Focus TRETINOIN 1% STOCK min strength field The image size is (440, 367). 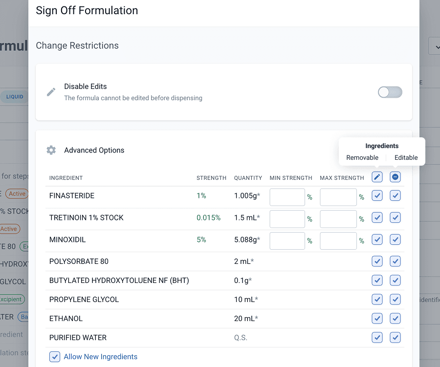(x=287, y=219)
